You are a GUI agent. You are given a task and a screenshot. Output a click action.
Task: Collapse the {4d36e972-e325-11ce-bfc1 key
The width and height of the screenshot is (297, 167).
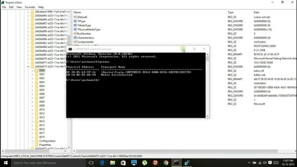tap(28, 66)
